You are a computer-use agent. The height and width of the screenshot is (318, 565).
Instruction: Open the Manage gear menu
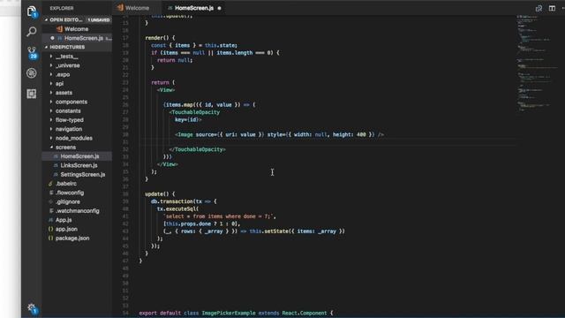(x=32, y=308)
